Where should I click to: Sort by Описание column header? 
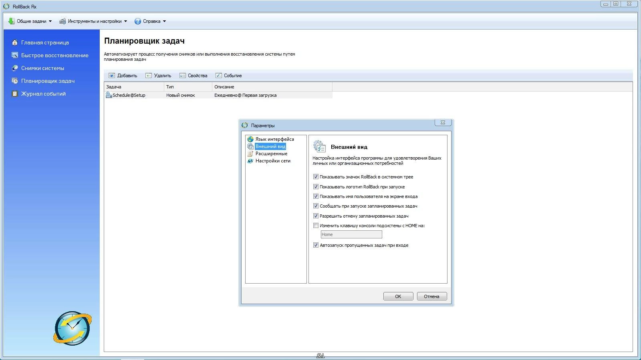[272, 87]
